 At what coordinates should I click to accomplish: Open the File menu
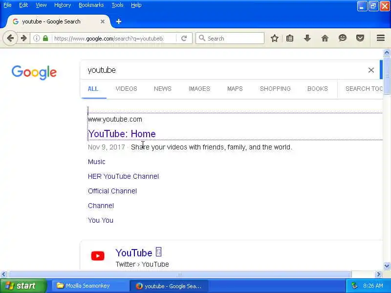point(7,5)
